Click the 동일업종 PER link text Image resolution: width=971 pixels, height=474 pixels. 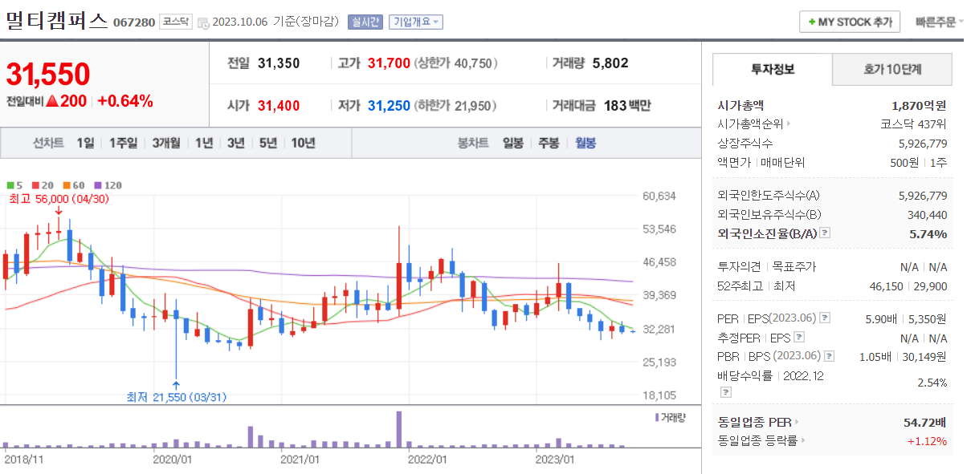tap(754, 422)
